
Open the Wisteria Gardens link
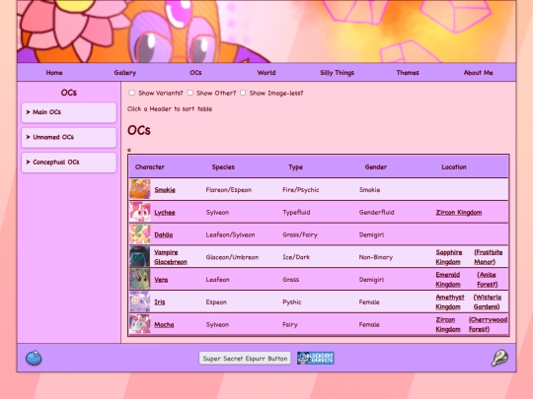(488, 301)
